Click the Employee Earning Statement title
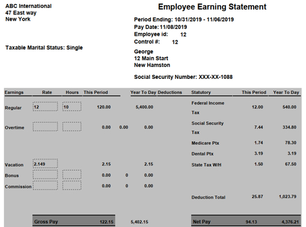Image resolution: width=306 pixels, height=227 pixels. [x=212, y=7]
